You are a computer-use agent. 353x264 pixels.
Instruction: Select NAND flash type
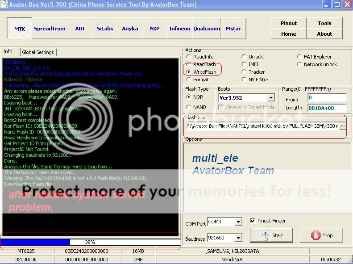coord(189,107)
